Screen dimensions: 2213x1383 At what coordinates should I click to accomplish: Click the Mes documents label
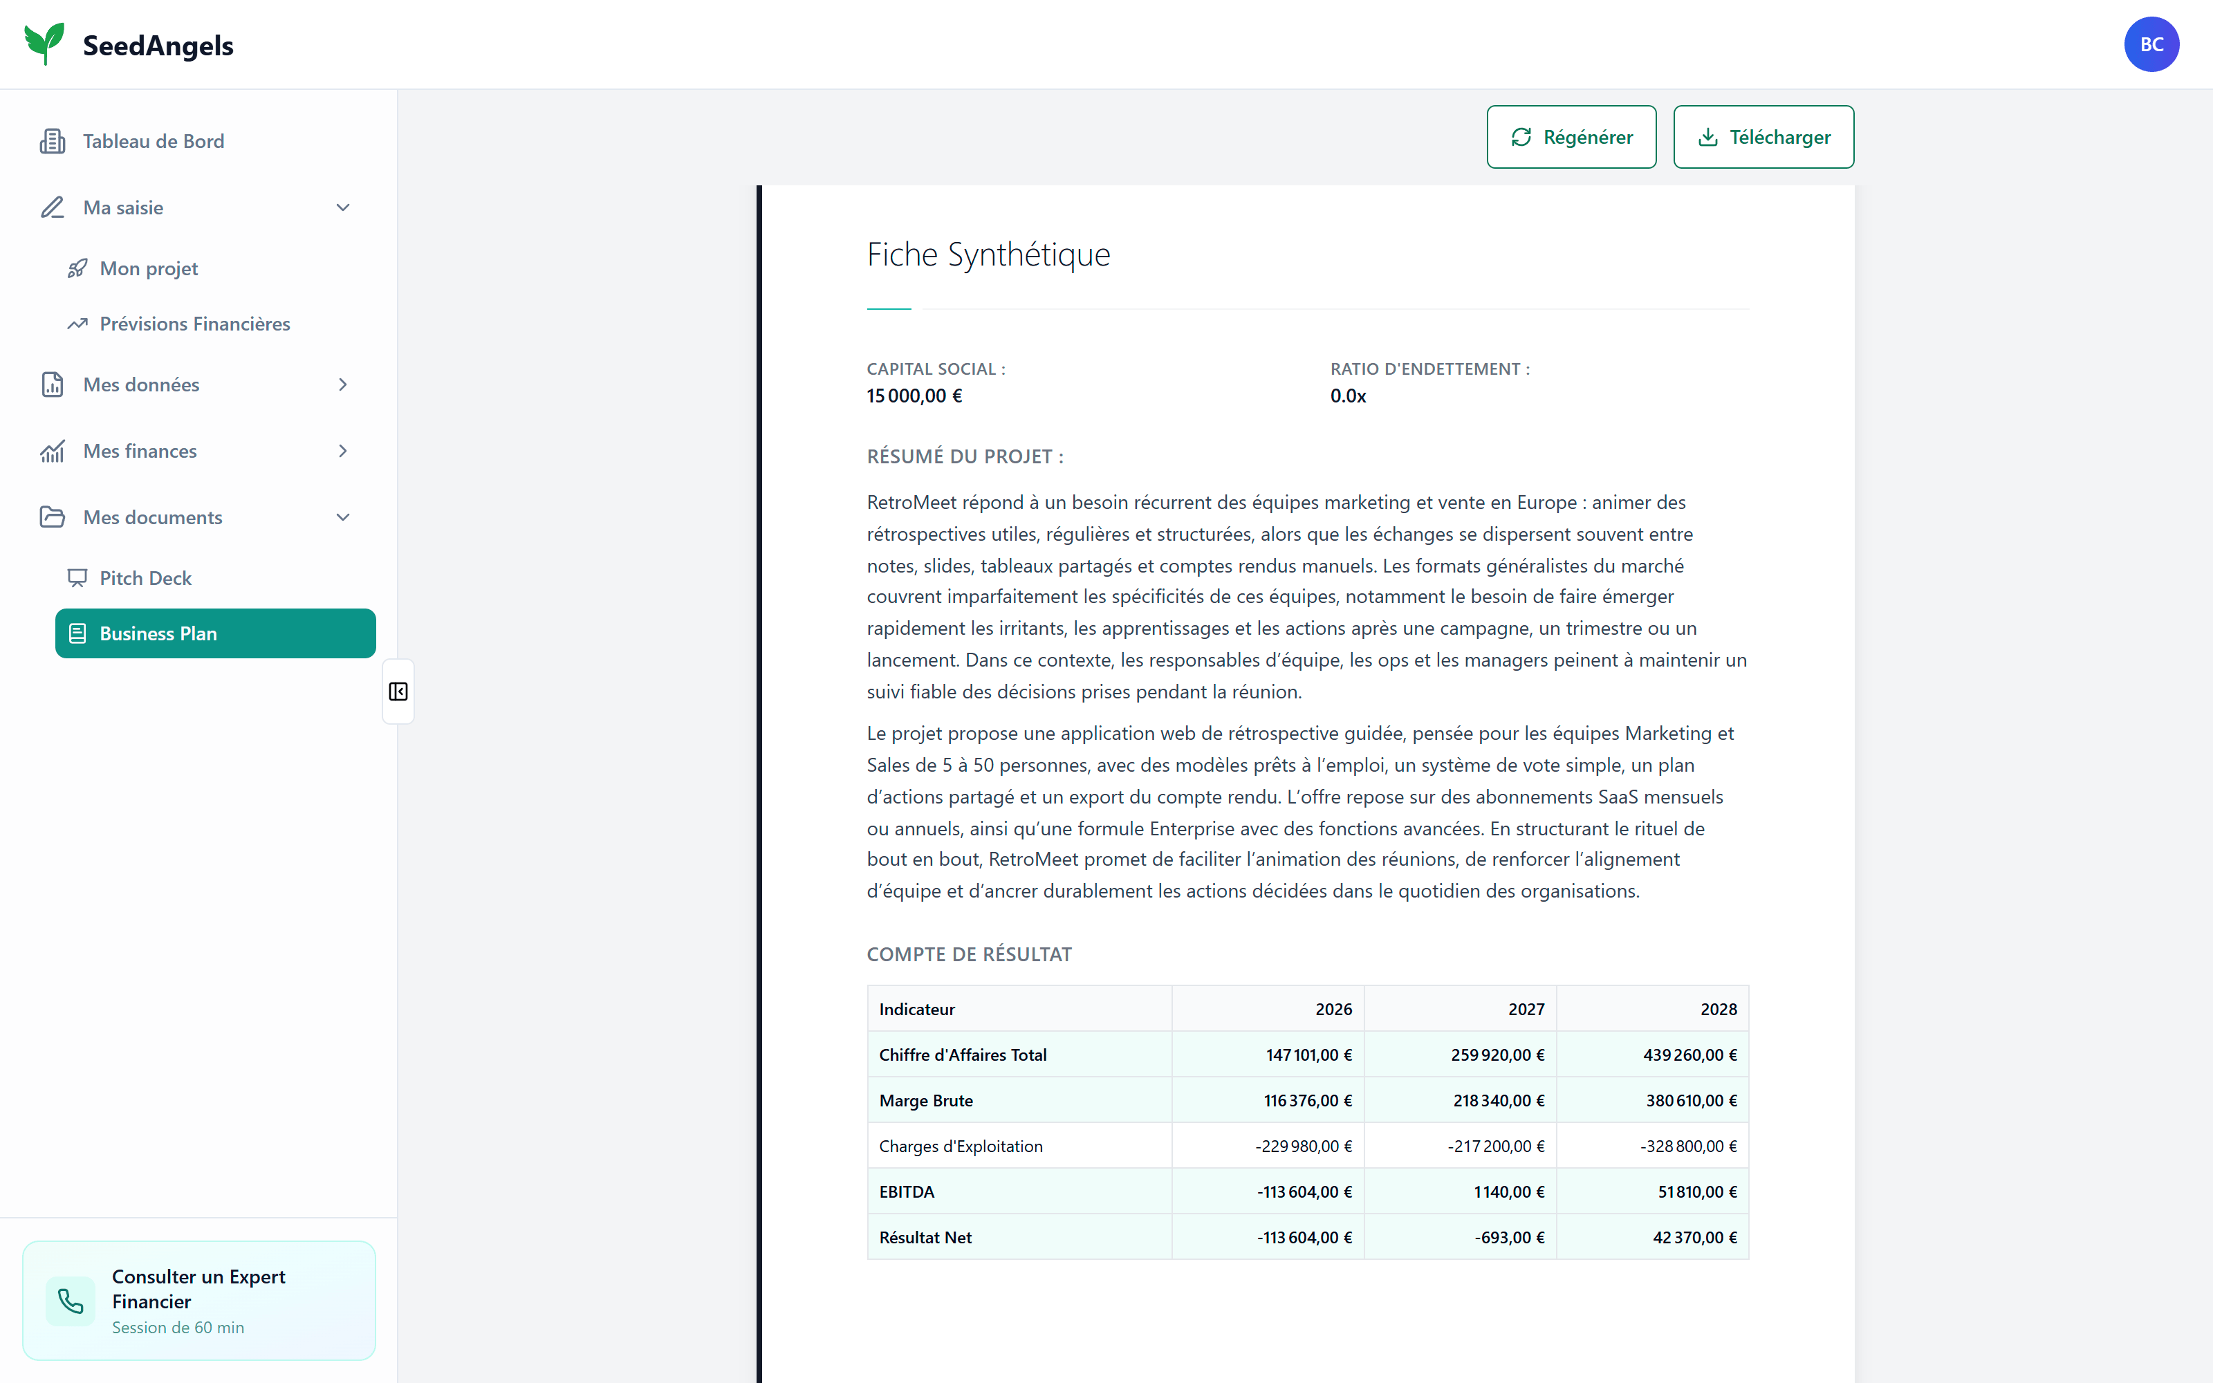pyautogui.click(x=153, y=517)
